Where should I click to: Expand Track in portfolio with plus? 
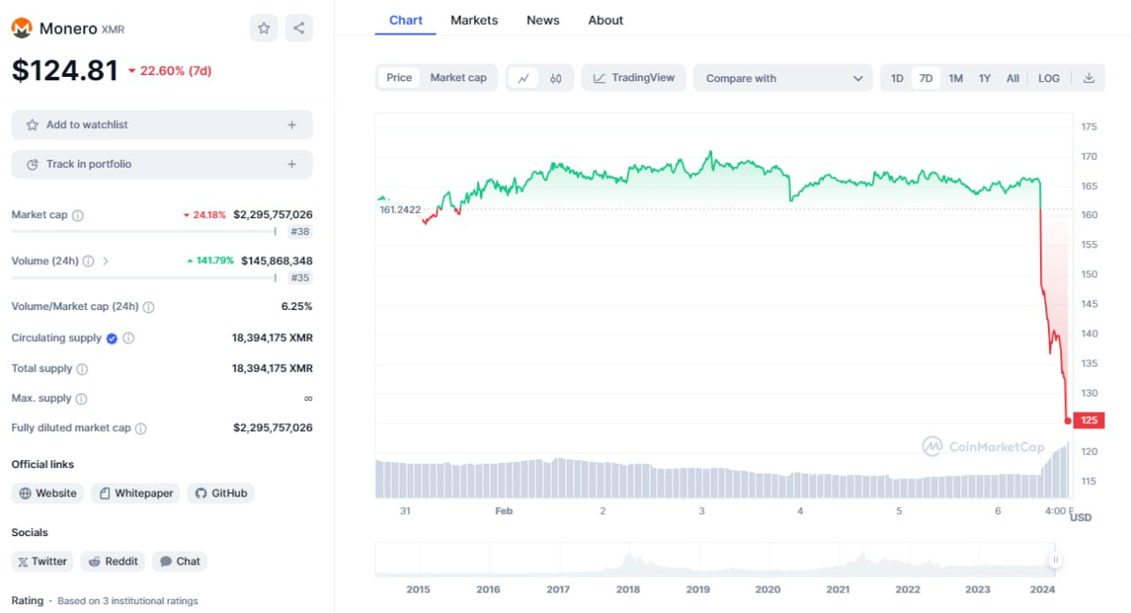[x=292, y=164]
